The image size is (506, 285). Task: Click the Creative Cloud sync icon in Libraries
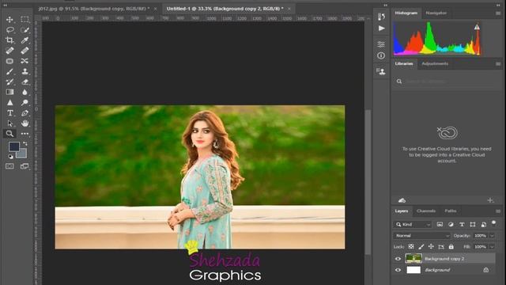tap(402, 200)
